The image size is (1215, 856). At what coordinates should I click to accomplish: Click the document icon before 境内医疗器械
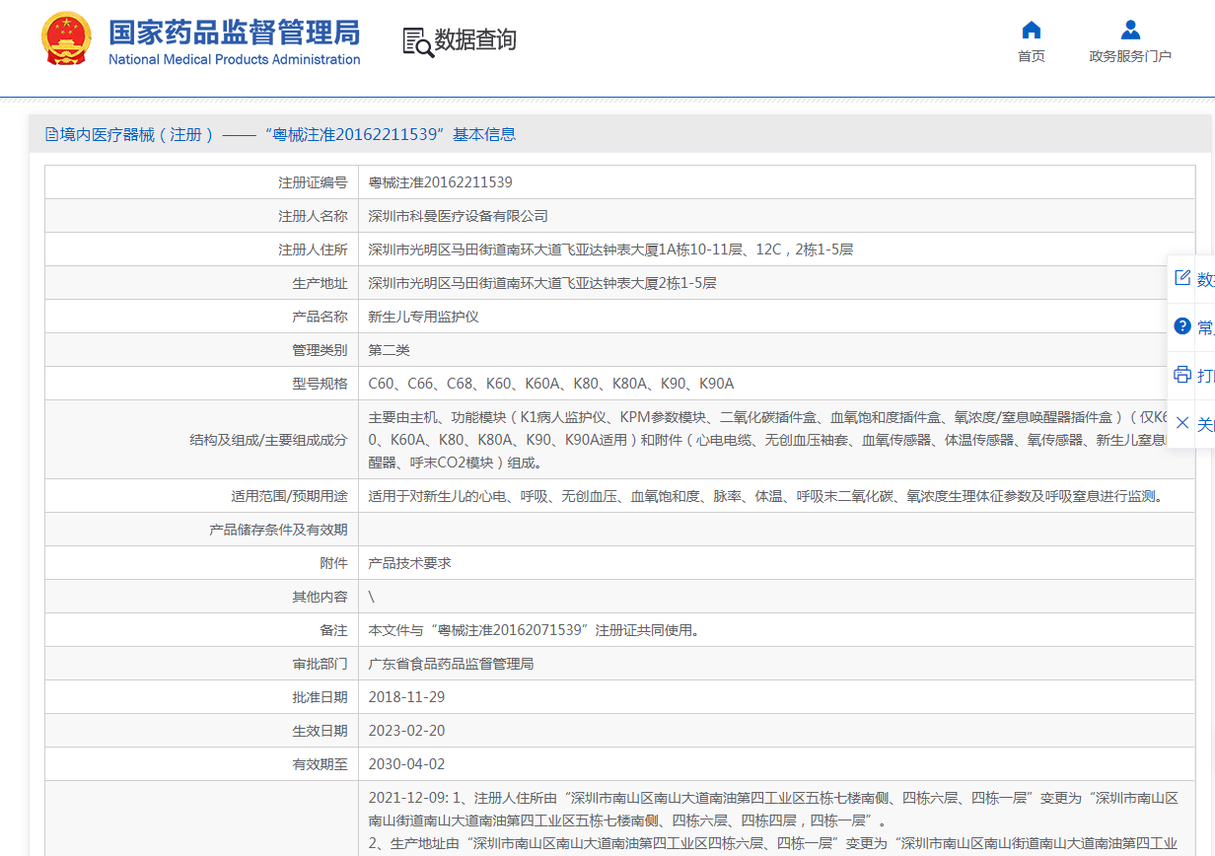[x=51, y=134]
